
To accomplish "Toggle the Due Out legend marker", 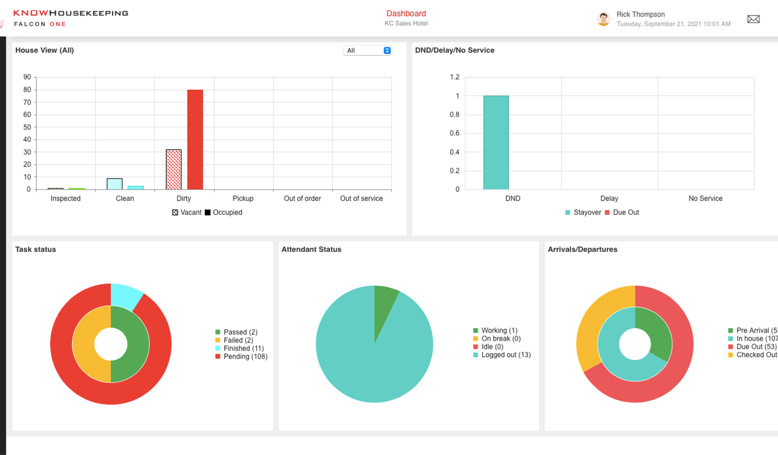I will [607, 213].
